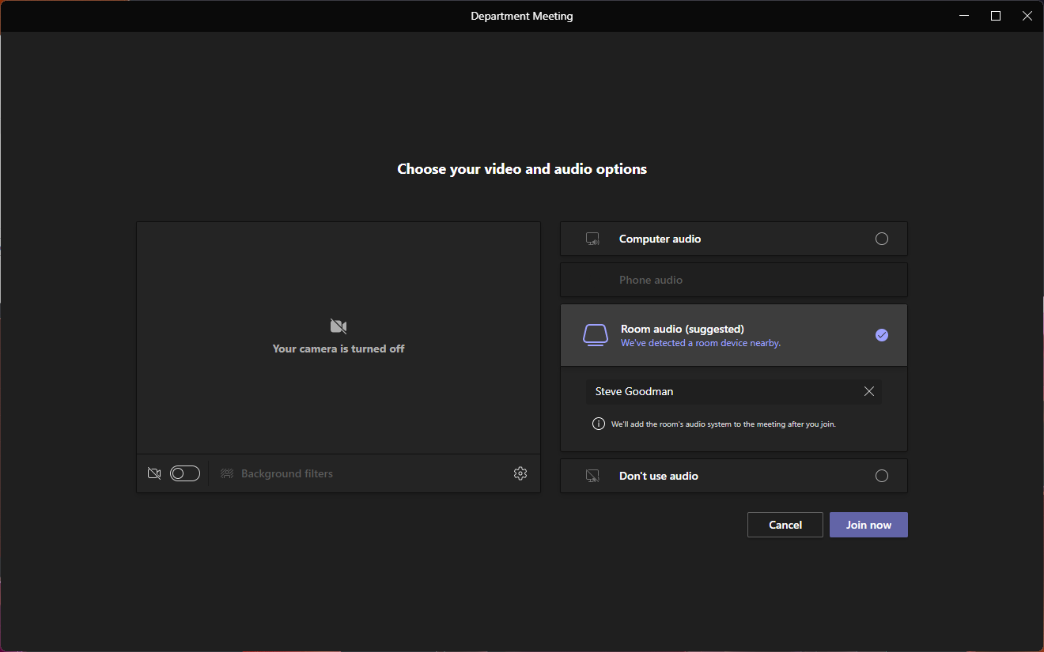Enable the camera toggle switch
1044x652 pixels.
(x=184, y=473)
